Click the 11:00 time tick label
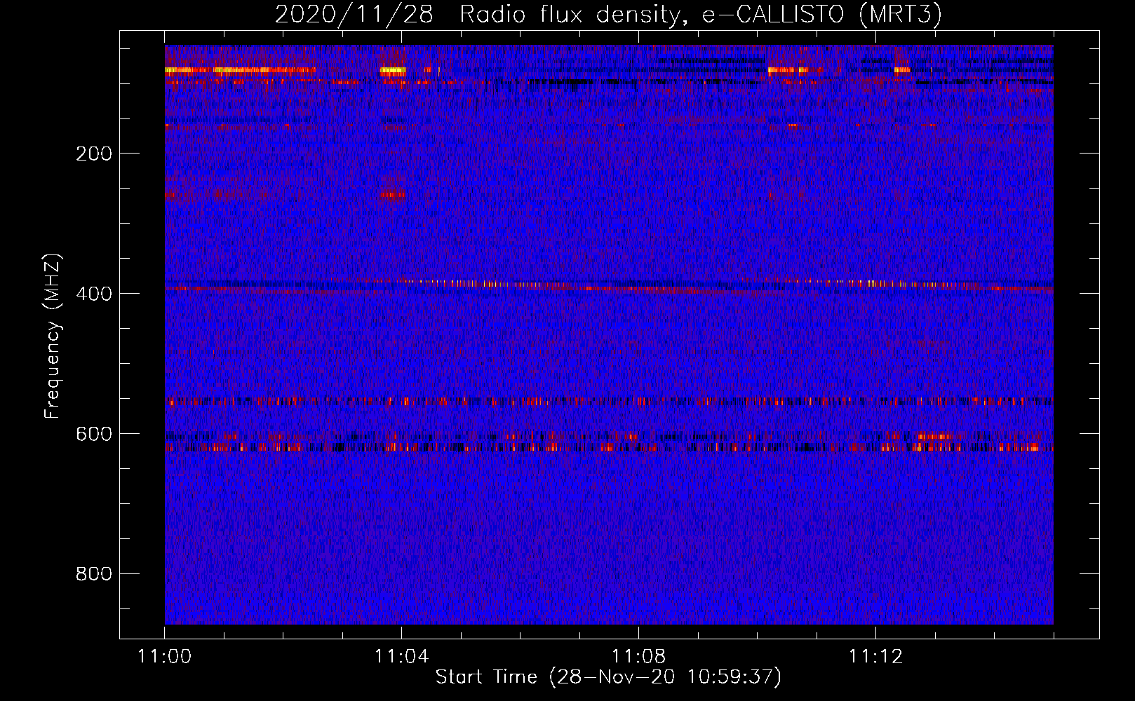1135x701 pixels. [x=165, y=656]
